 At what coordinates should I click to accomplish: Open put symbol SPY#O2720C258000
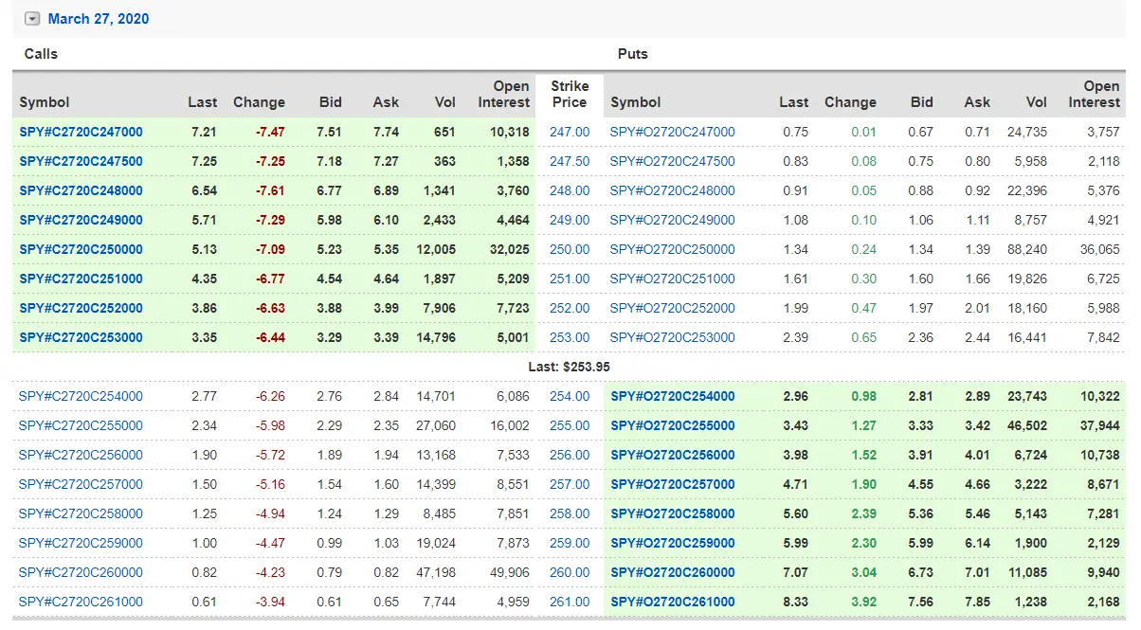673,513
